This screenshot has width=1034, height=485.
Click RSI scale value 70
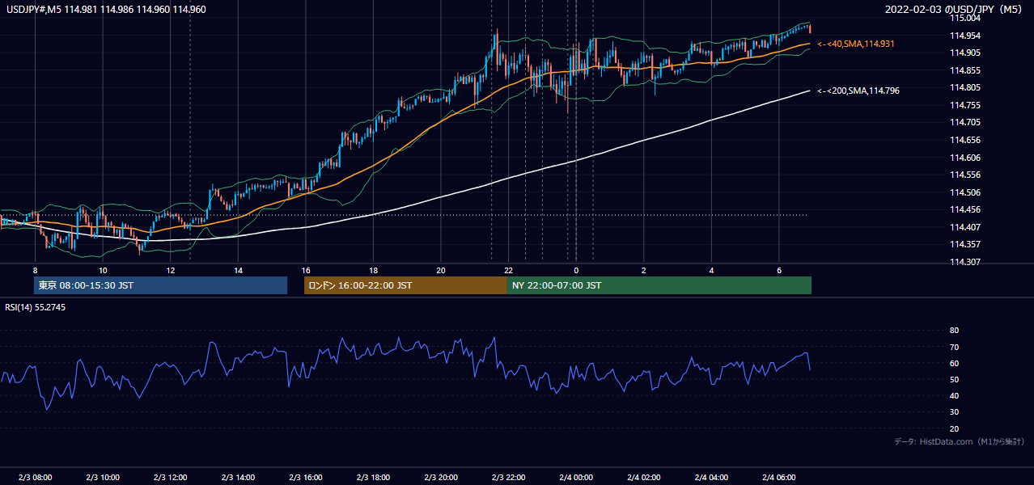click(x=954, y=347)
